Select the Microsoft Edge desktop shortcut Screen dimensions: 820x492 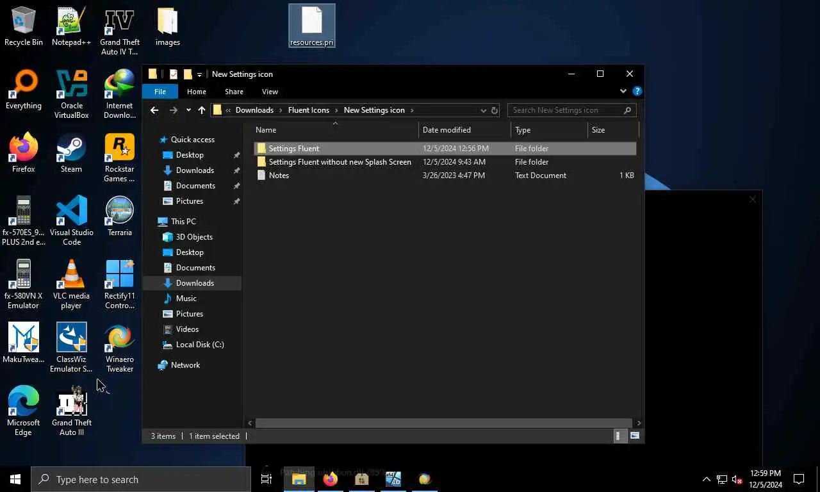pos(24,412)
